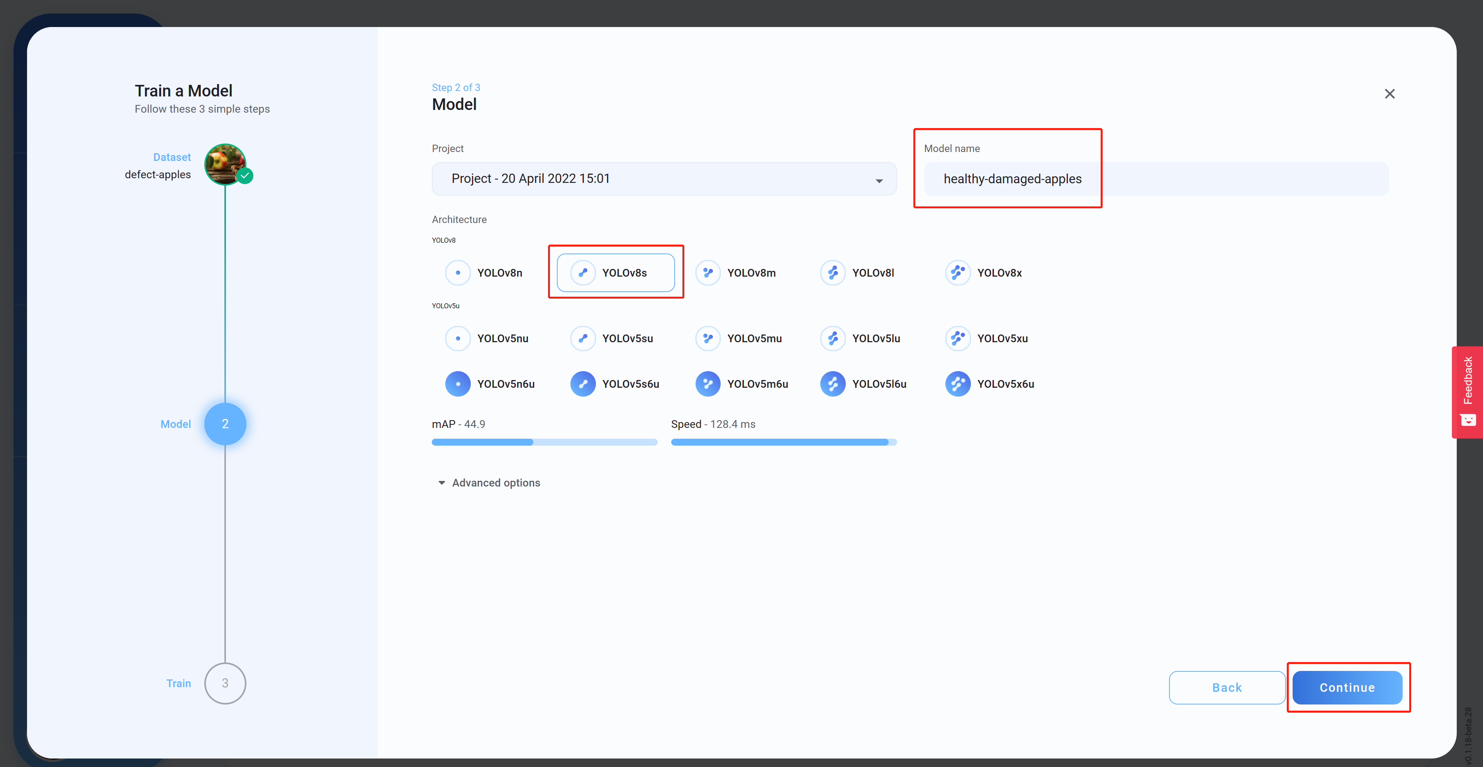Click the YOLOv5m6u architecture icon
1483x767 pixels.
pos(708,383)
